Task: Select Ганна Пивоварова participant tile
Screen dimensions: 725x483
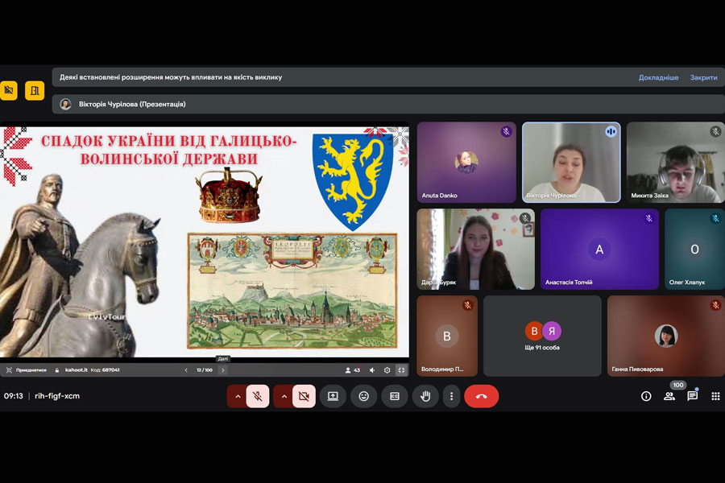Action: (666, 336)
